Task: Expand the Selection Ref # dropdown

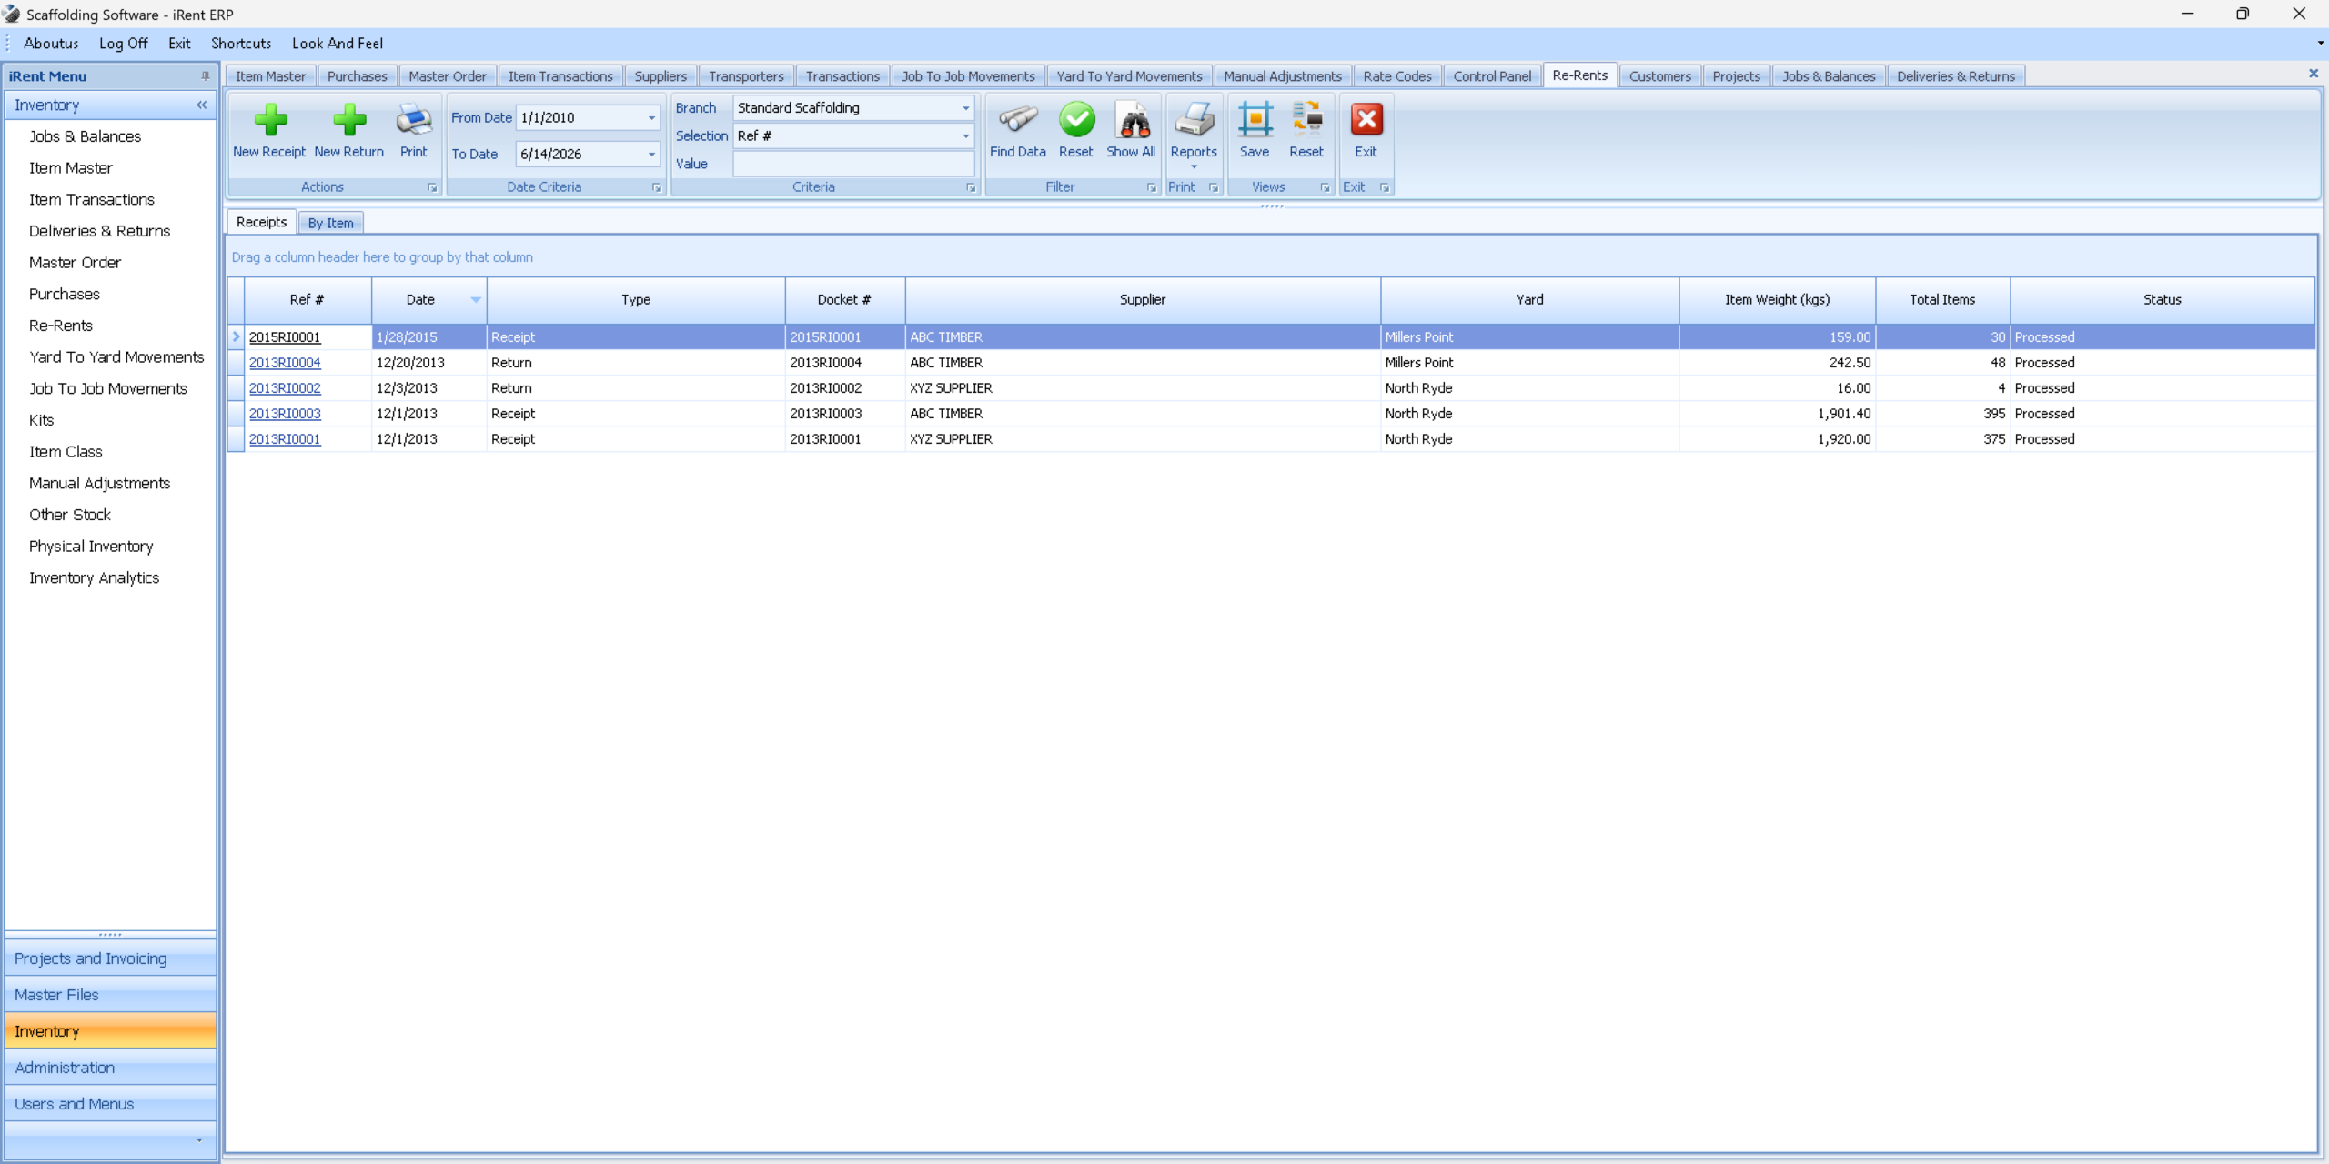Action: click(965, 136)
